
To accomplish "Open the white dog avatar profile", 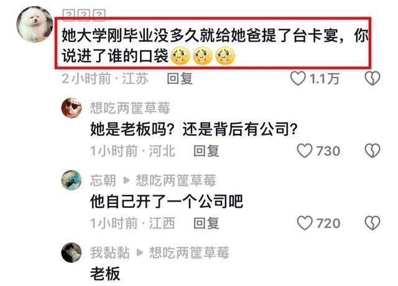I will pos(35,24).
